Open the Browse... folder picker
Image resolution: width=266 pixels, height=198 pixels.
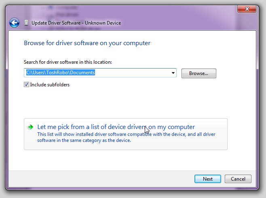(x=198, y=73)
